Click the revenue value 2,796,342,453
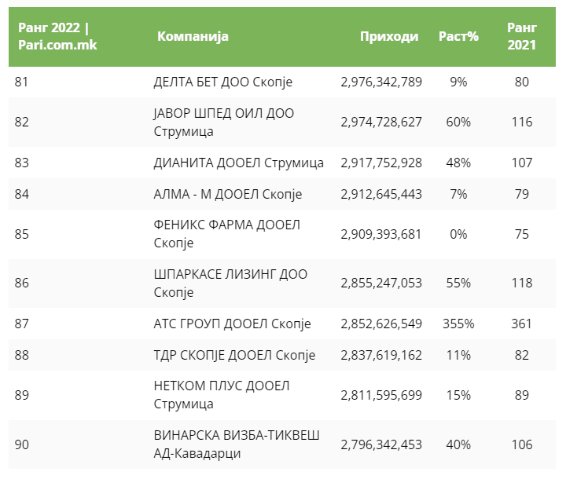This screenshot has height=490, width=566. (x=381, y=444)
